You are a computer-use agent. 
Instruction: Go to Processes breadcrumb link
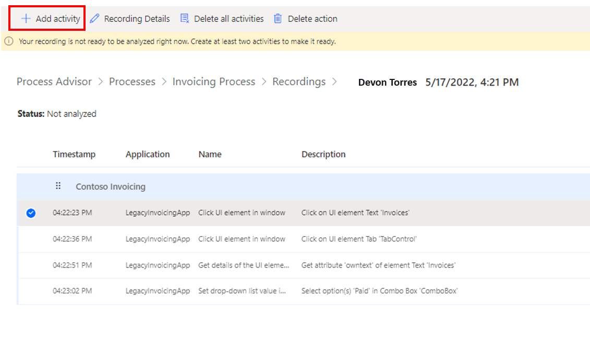tap(132, 82)
